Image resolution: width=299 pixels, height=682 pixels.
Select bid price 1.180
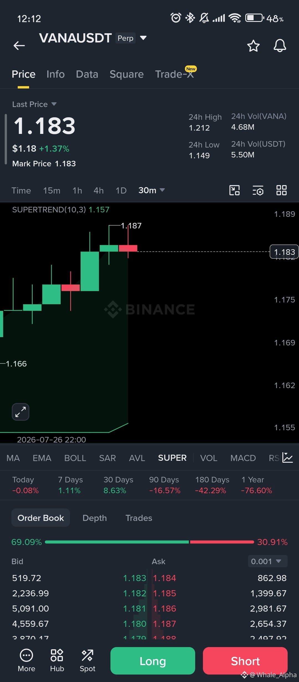click(x=135, y=624)
